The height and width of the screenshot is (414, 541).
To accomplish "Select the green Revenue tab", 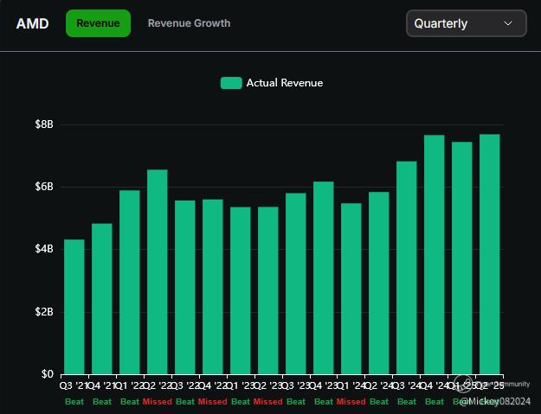I will (98, 23).
